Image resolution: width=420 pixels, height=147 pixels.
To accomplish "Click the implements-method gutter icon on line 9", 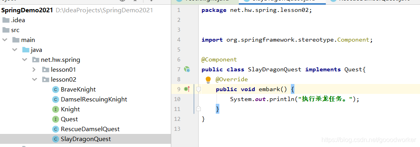I will (187, 89).
